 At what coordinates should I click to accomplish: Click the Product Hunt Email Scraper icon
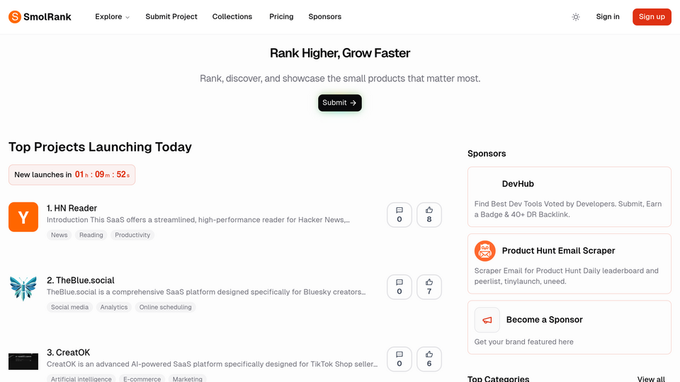pyautogui.click(x=484, y=250)
